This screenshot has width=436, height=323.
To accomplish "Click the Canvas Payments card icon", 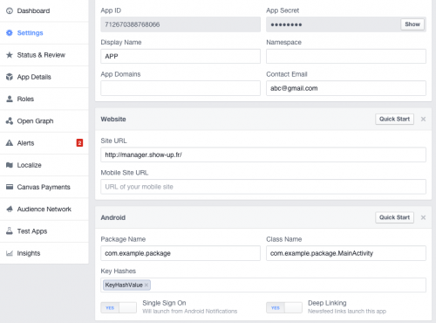I will click(10, 187).
